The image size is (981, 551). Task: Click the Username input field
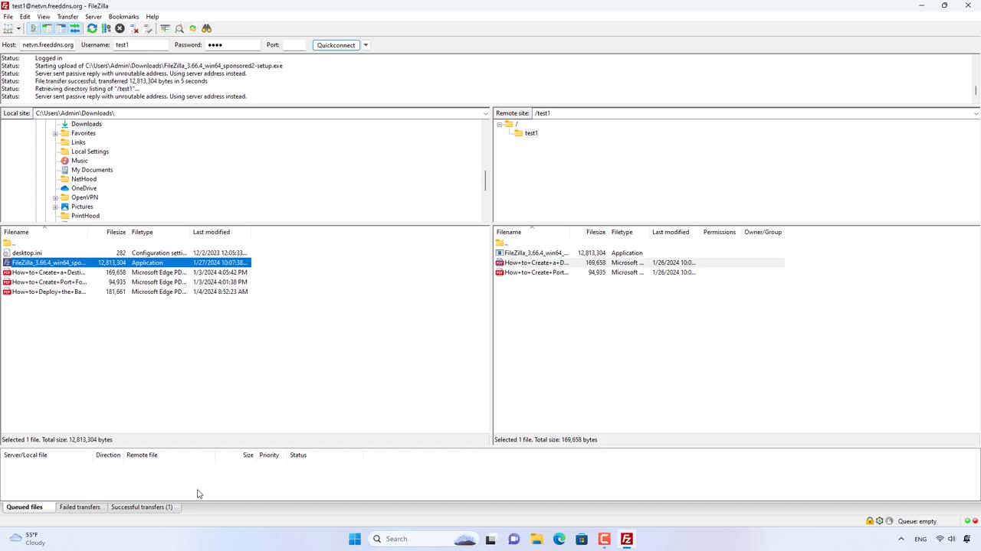coord(141,45)
